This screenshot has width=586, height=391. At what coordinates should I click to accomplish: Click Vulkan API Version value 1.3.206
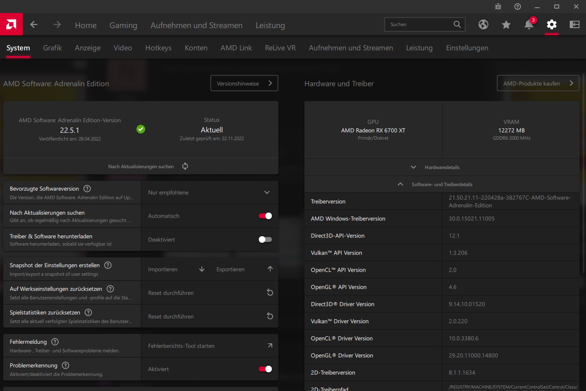(458, 253)
